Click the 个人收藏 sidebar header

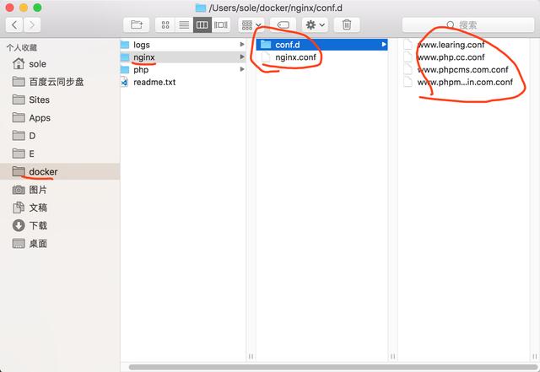pos(22,47)
